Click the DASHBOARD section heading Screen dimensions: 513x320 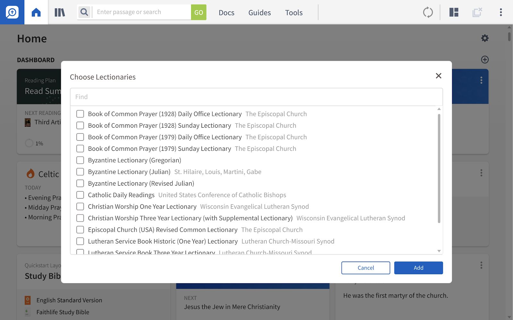pos(36,60)
